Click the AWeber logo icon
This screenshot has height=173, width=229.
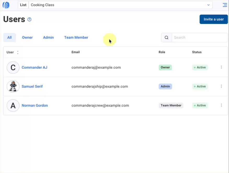pyautogui.click(x=6, y=5)
